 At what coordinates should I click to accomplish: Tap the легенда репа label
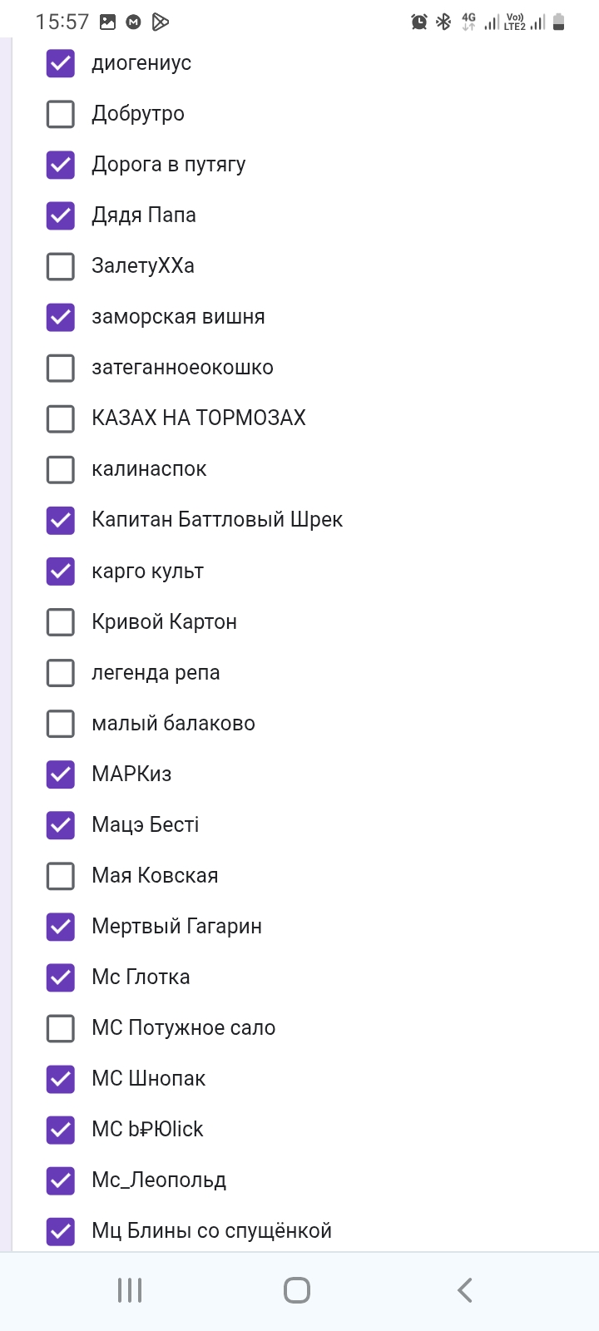pyautogui.click(x=156, y=672)
